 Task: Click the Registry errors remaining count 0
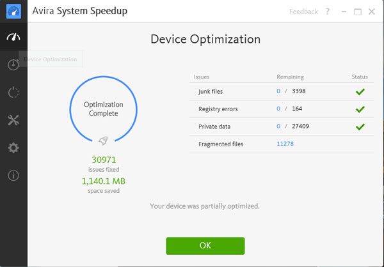[278, 109]
